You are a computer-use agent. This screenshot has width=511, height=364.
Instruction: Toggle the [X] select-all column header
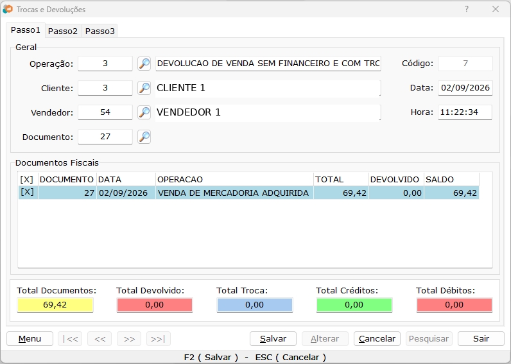click(x=28, y=179)
